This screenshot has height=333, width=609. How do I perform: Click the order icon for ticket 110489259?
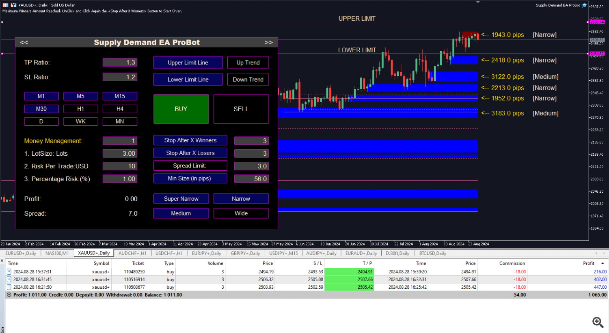pos(9,272)
